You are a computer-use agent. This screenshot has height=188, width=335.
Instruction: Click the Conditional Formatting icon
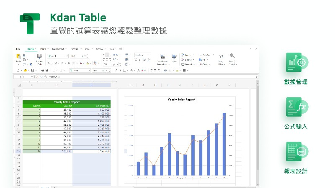point(162,56)
